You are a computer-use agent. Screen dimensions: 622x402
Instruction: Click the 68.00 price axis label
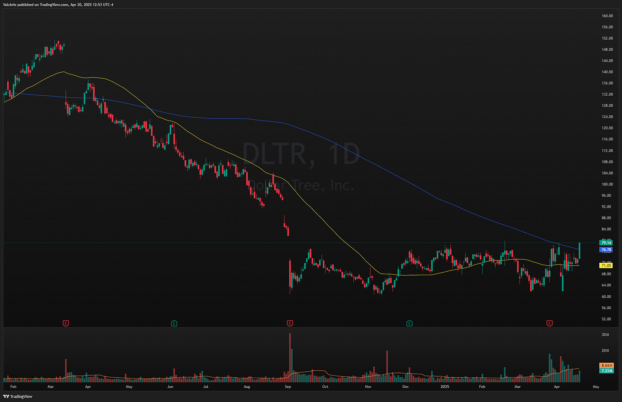pyautogui.click(x=607, y=274)
